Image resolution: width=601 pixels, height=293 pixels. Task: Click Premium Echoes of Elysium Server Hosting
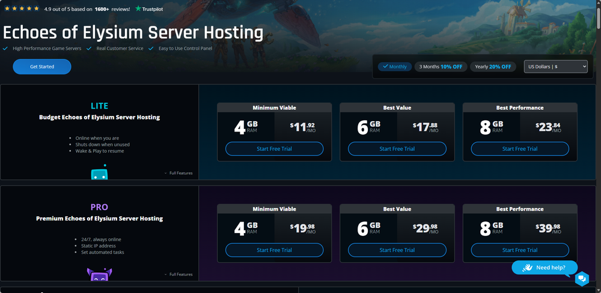pyautogui.click(x=99, y=219)
